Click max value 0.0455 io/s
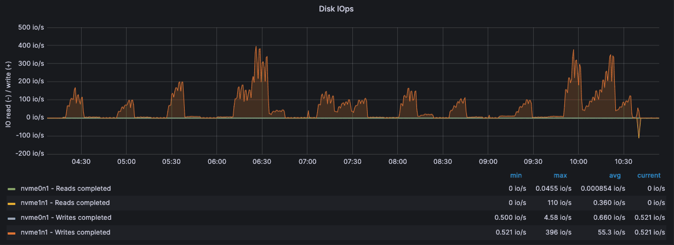 pyautogui.click(x=553, y=189)
